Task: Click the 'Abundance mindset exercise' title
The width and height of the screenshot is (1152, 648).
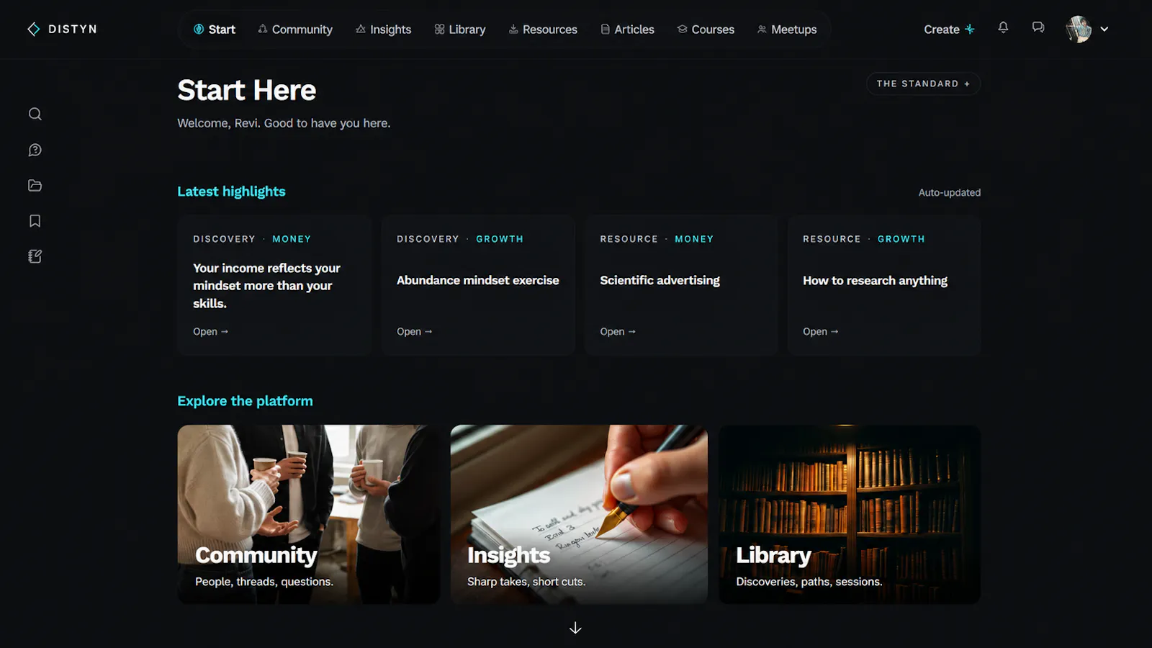Action: 477,280
